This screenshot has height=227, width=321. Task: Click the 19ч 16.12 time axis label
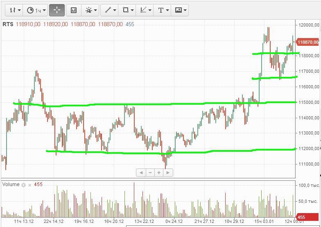[x=84, y=222]
